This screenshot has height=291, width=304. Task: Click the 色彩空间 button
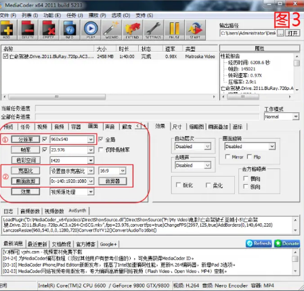26,160
